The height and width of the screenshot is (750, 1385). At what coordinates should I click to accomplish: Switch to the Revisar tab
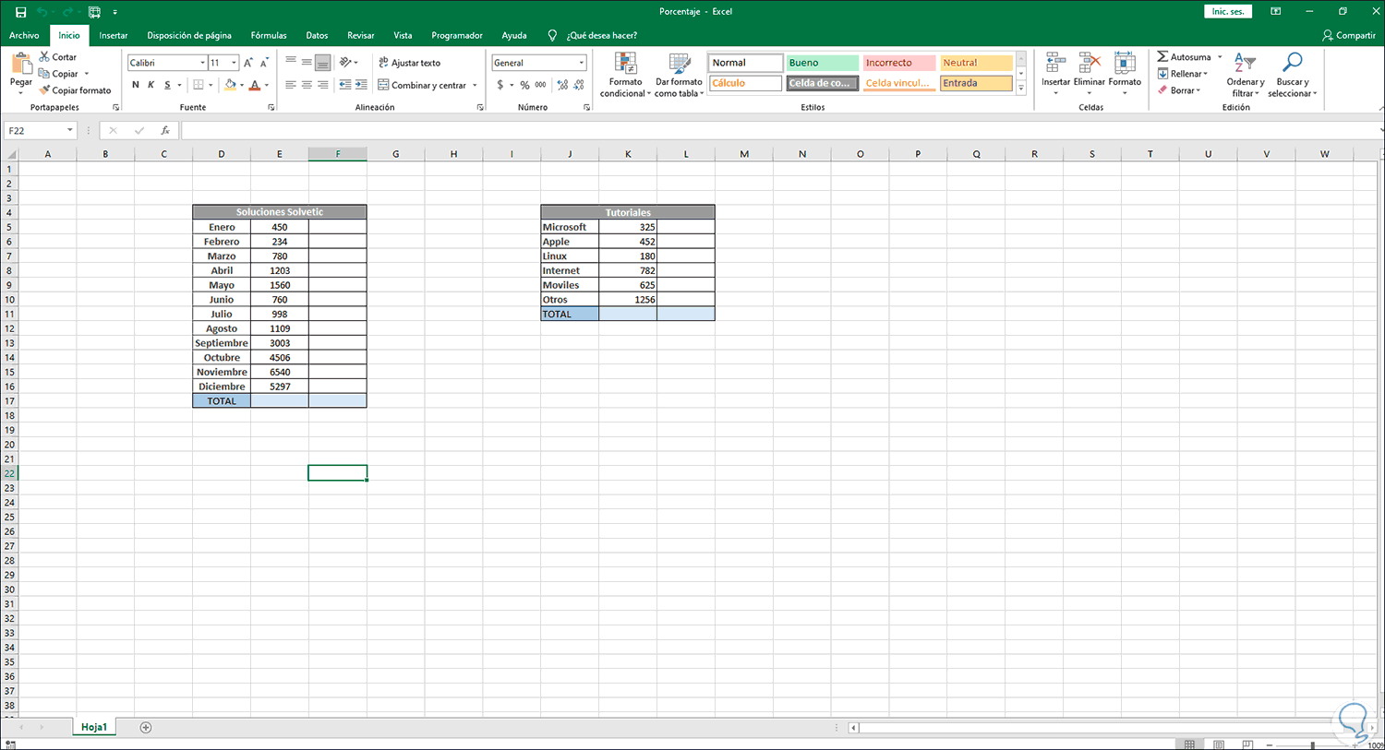tap(361, 35)
